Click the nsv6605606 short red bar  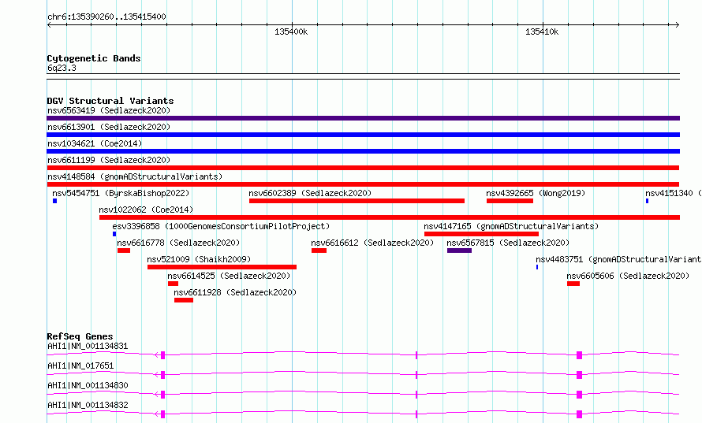573,284
